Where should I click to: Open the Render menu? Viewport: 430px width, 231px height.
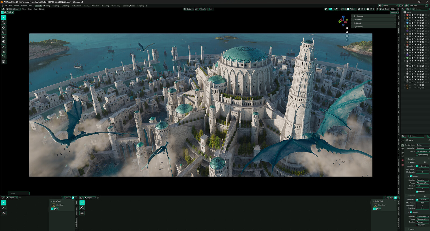(16, 5)
